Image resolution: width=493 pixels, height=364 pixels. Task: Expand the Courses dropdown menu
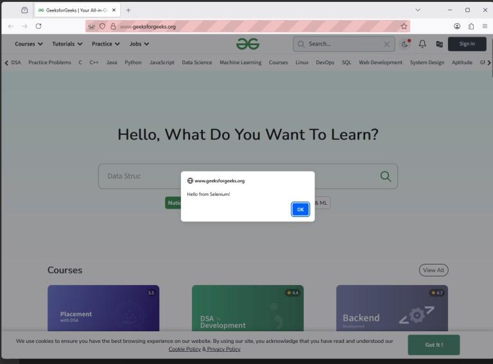(x=29, y=44)
